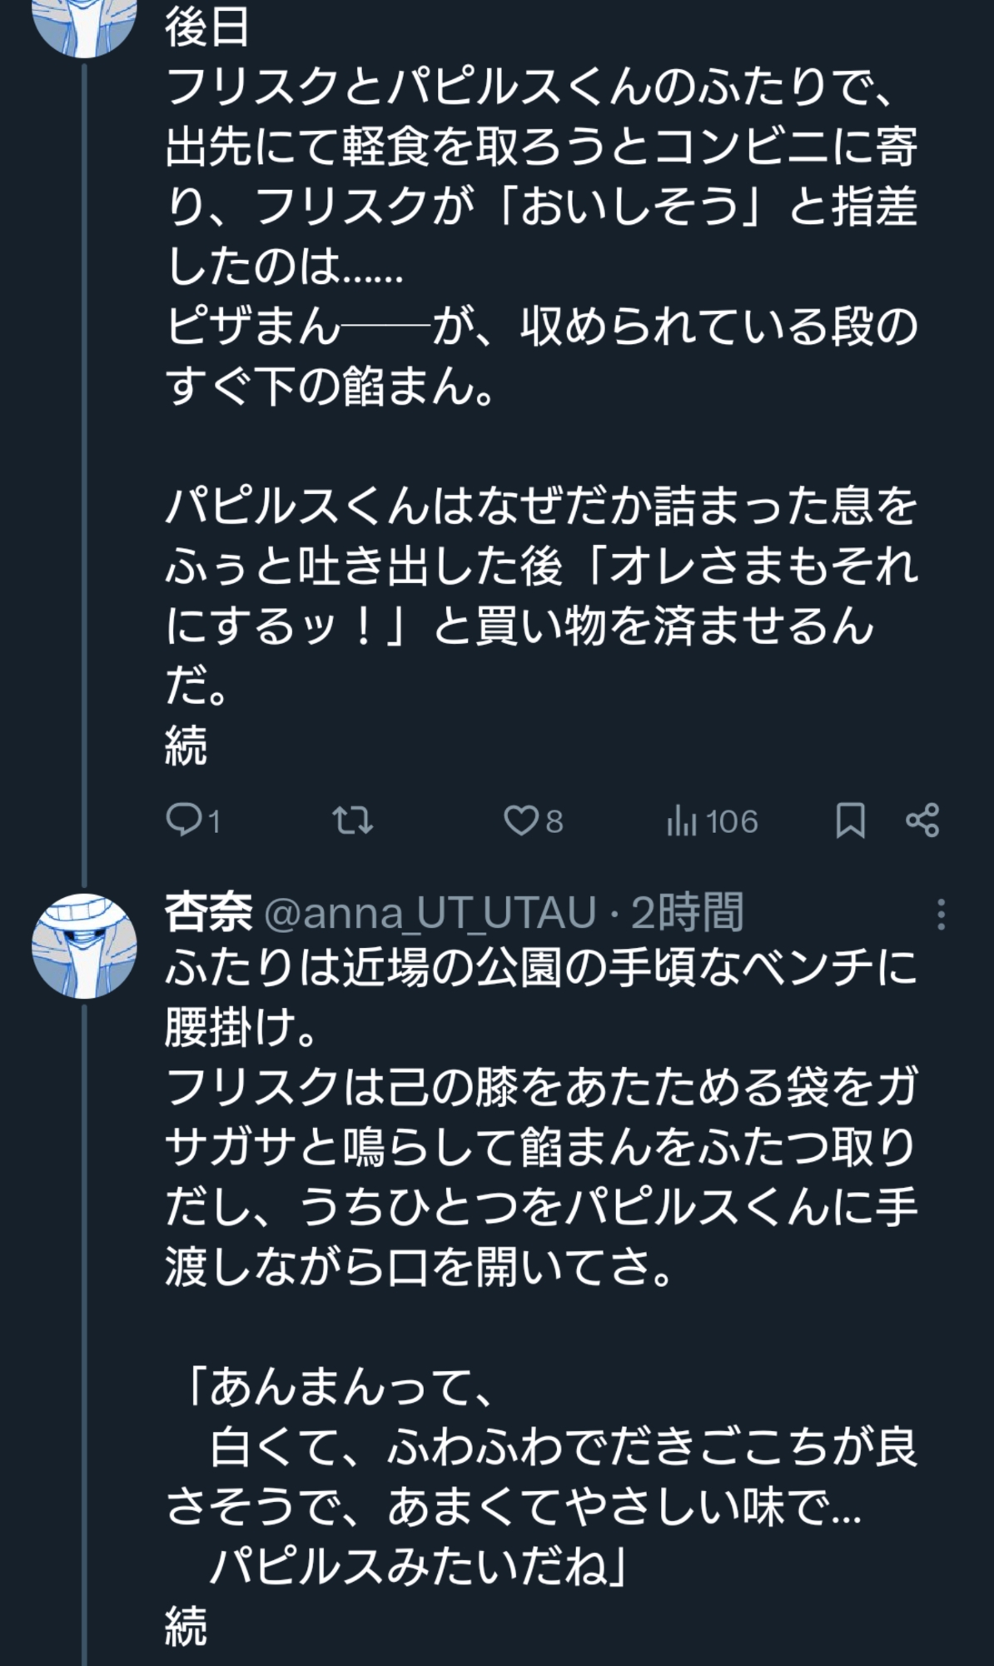
Task: Tap the like count of 8
Action: [554, 822]
